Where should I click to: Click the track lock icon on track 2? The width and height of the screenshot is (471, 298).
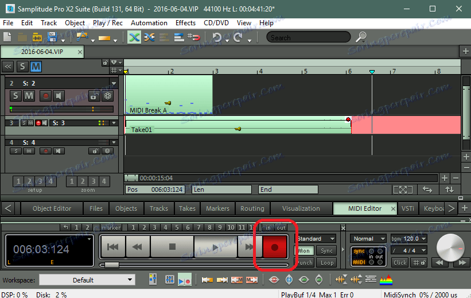pos(94,96)
